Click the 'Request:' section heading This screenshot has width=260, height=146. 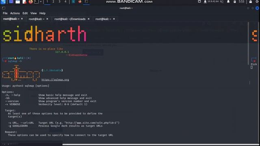pos(11,132)
